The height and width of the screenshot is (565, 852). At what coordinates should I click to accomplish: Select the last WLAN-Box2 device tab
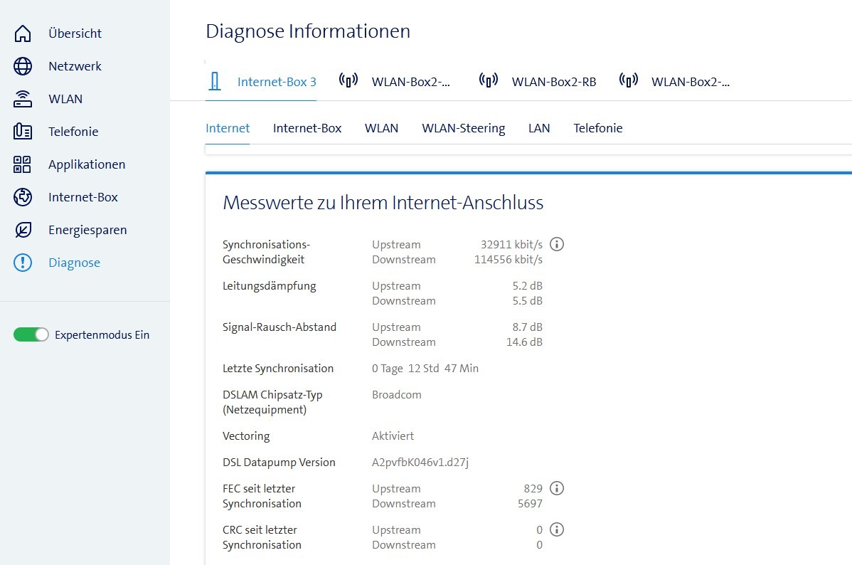[x=676, y=81]
